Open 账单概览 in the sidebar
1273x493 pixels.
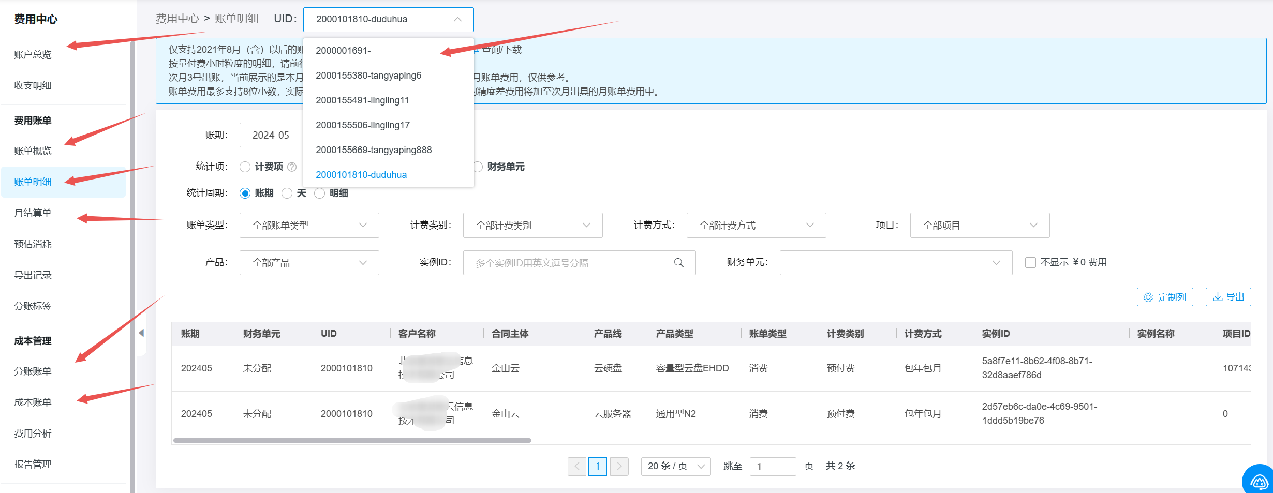tap(33, 151)
